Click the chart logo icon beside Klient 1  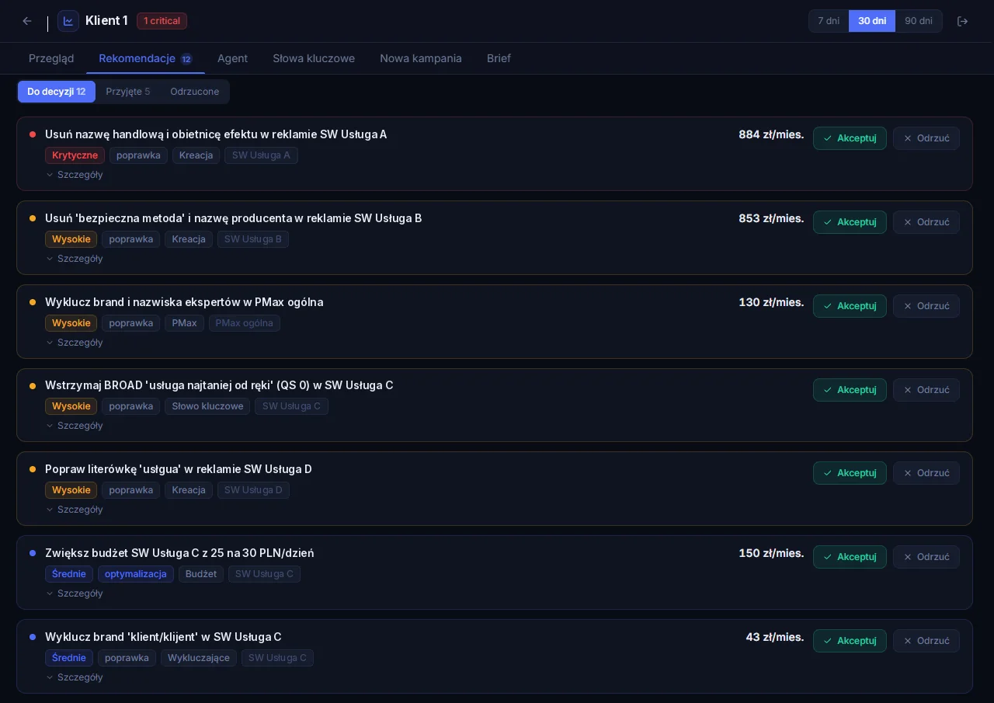pyautogui.click(x=68, y=21)
